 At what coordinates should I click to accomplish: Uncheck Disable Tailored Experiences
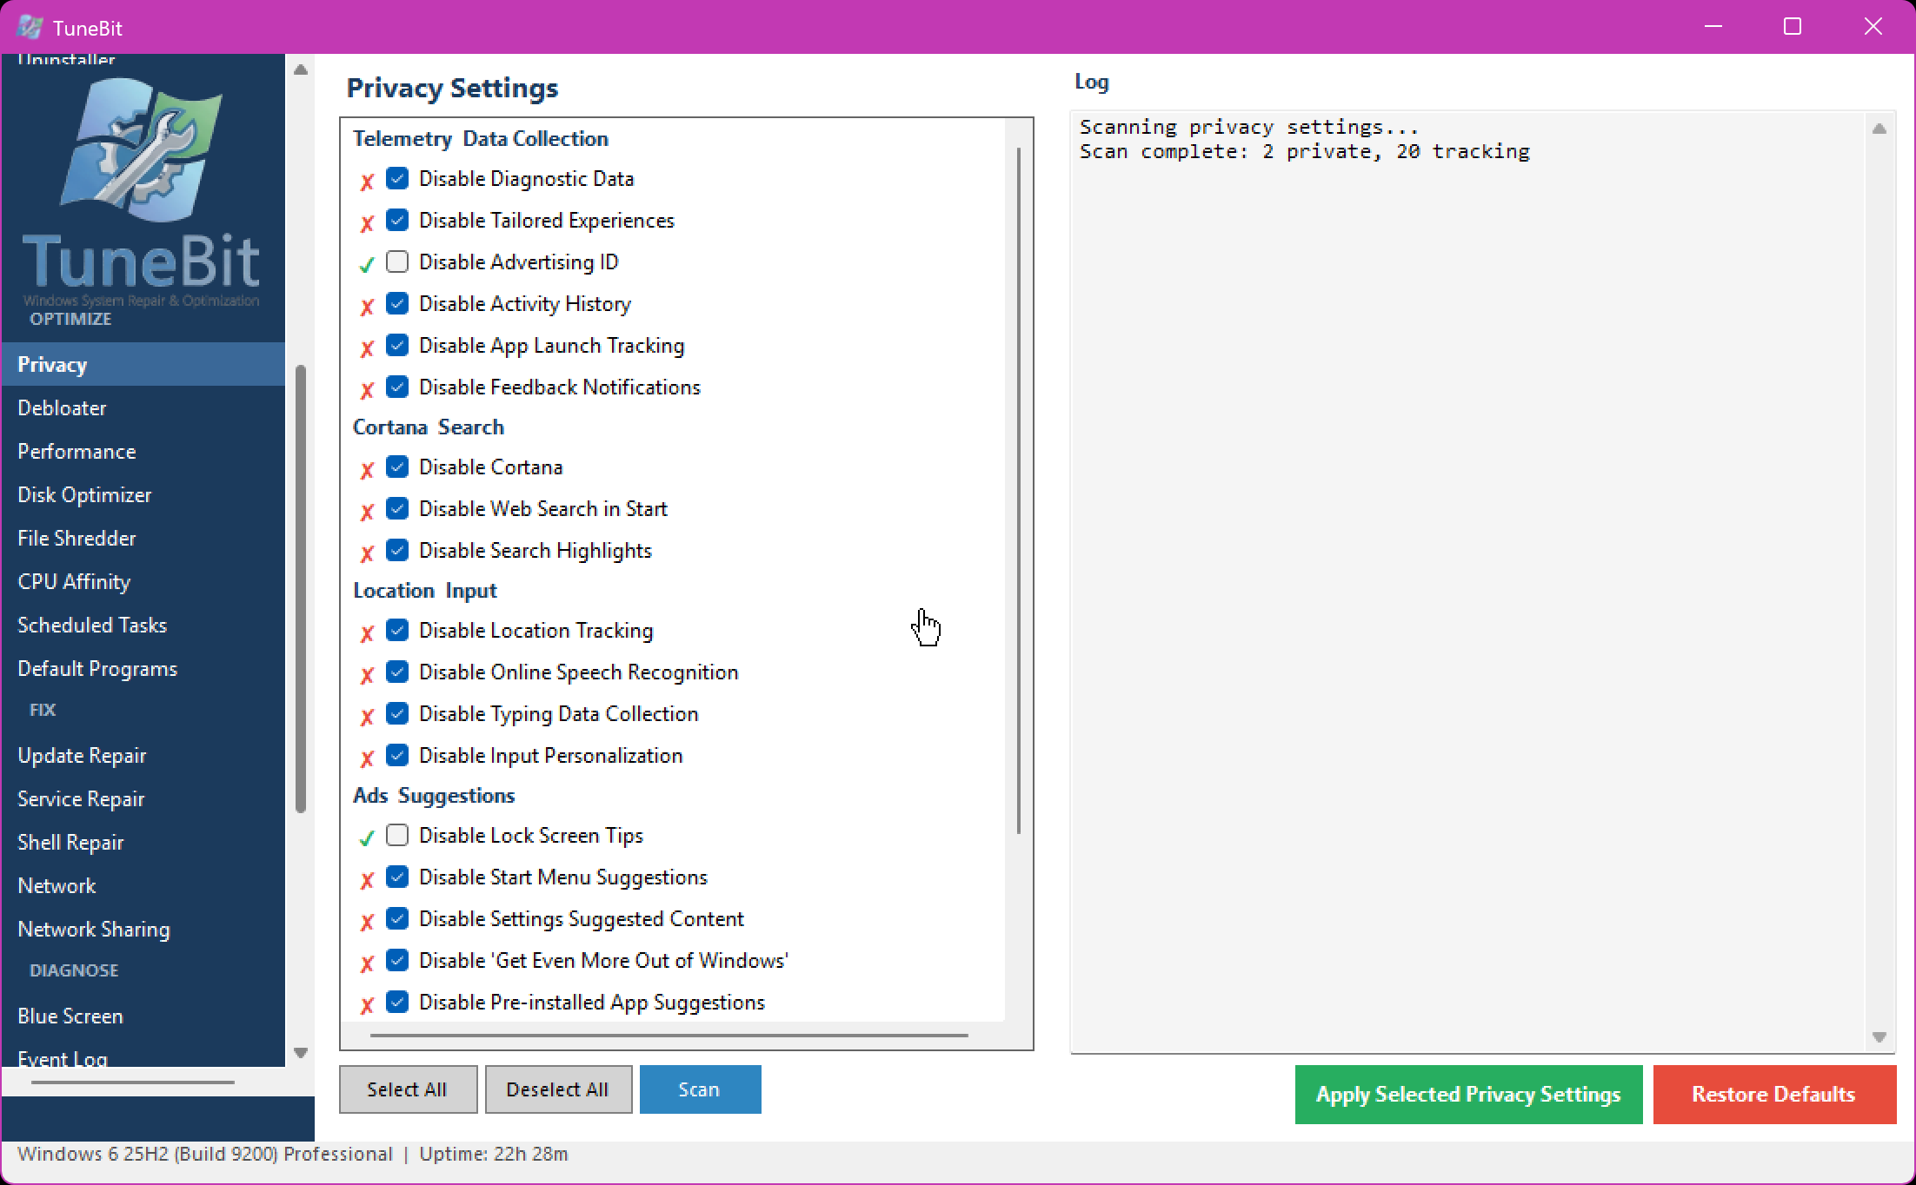click(397, 220)
